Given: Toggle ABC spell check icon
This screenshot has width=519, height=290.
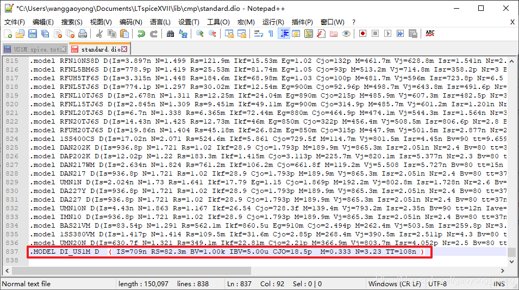Looking at the screenshot, I should pos(430,34).
